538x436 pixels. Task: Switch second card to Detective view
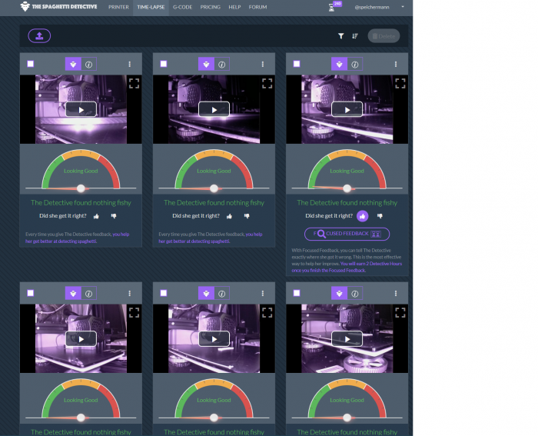pyautogui.click(x=205, y=64)
